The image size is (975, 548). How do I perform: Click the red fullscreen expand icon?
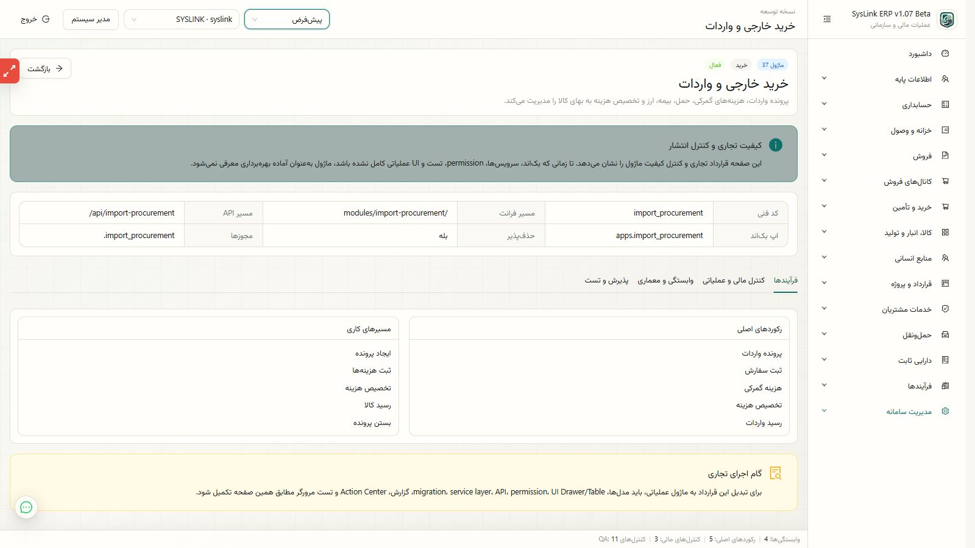point(9,71)
